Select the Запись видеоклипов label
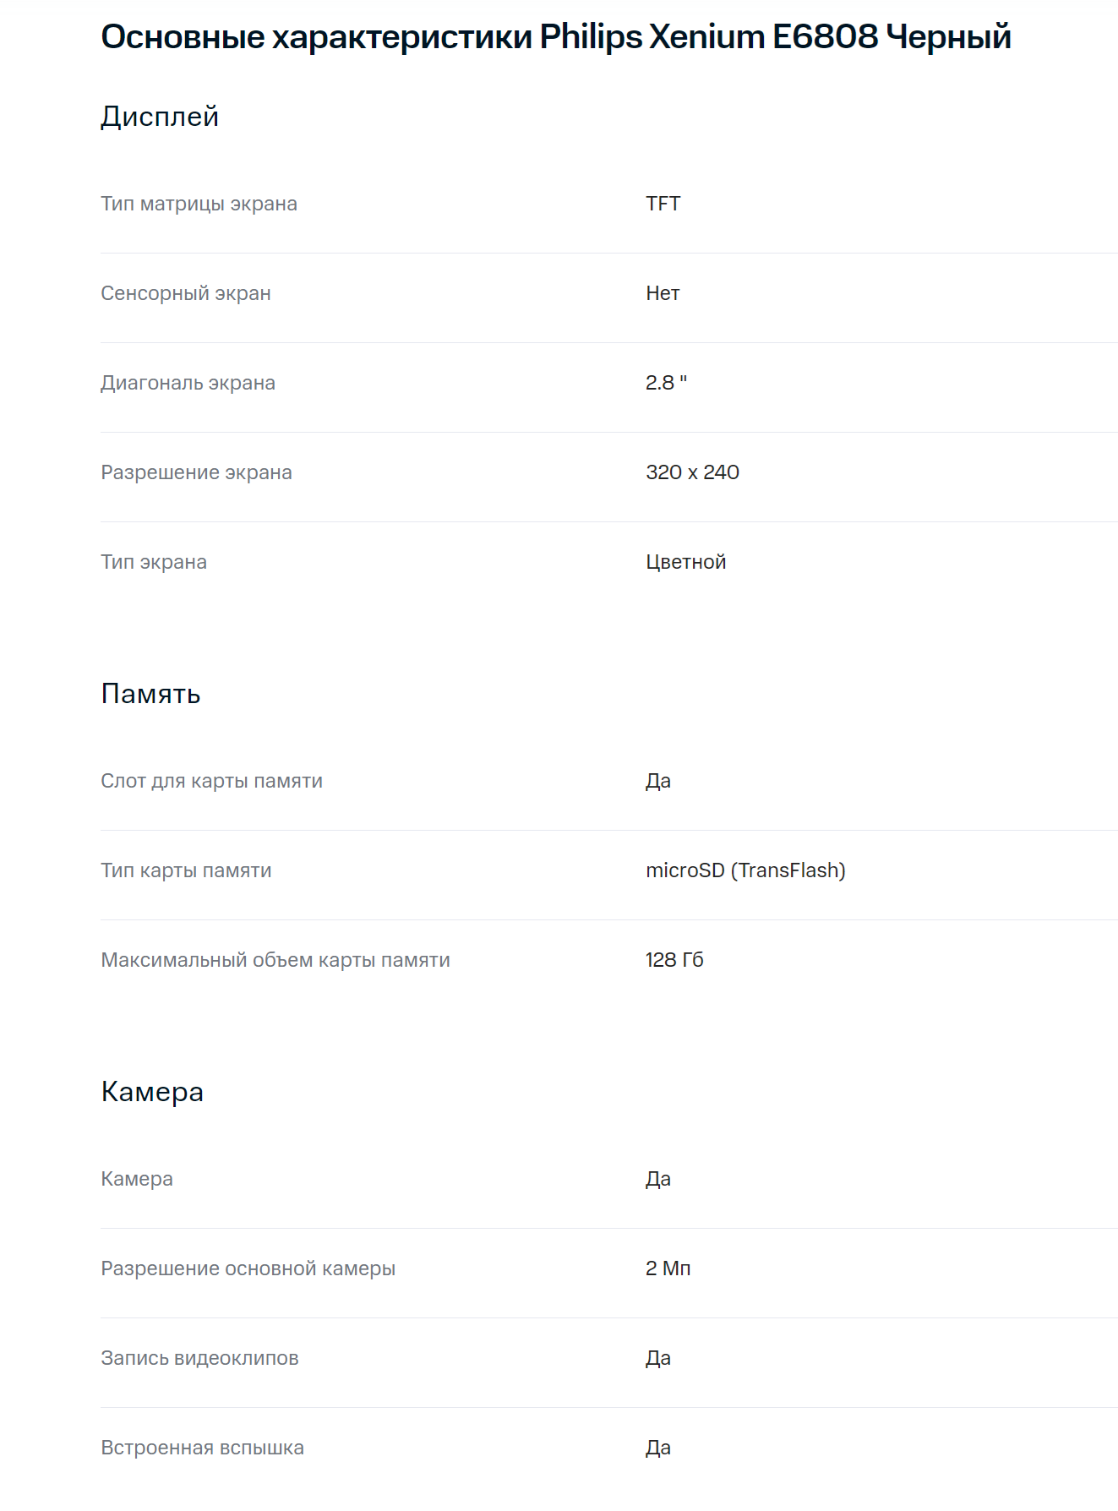 click(199, 1358)
